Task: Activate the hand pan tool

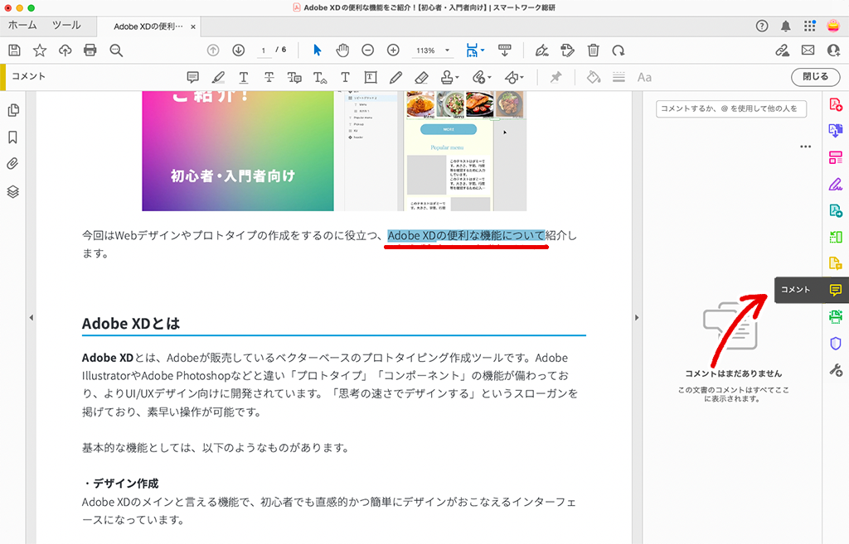Action: pos(342,51)
